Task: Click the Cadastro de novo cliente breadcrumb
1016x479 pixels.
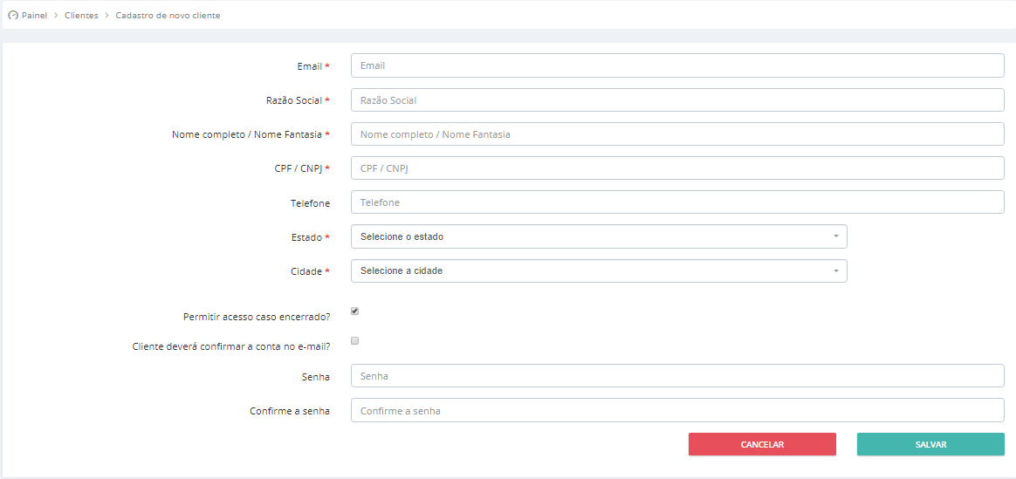Action: [x=168, y=16]
